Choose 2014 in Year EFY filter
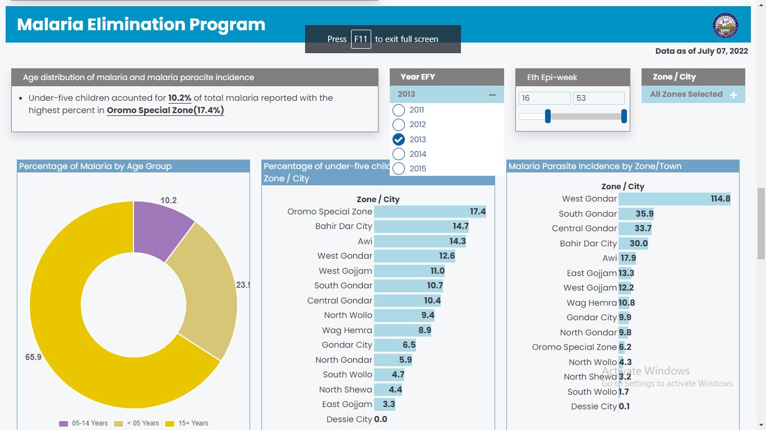This screenshot has width=766, height=430. point(399,154)
